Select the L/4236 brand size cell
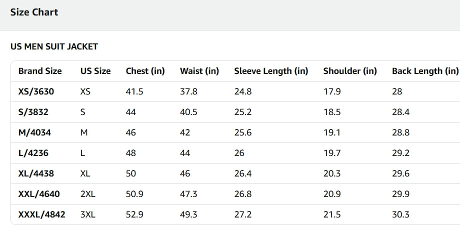The image size is (460, 228). pyautogui.click(x=33, y=153)
